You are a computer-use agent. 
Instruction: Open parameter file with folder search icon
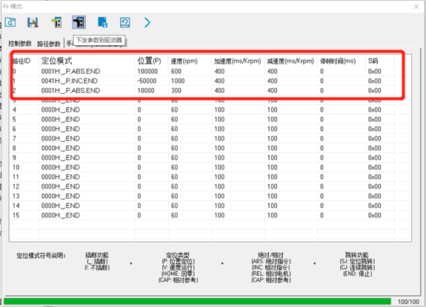(10, 22)
